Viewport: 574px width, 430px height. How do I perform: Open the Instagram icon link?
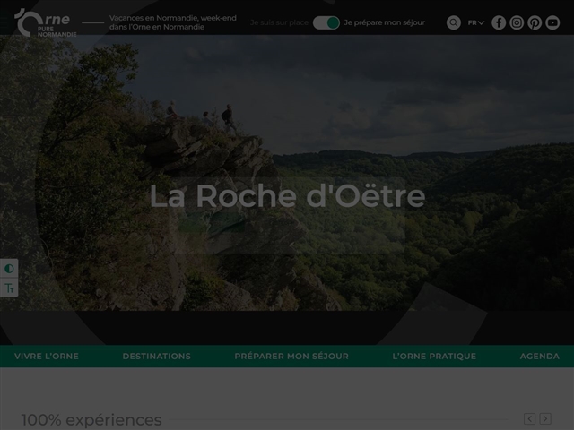517,22
